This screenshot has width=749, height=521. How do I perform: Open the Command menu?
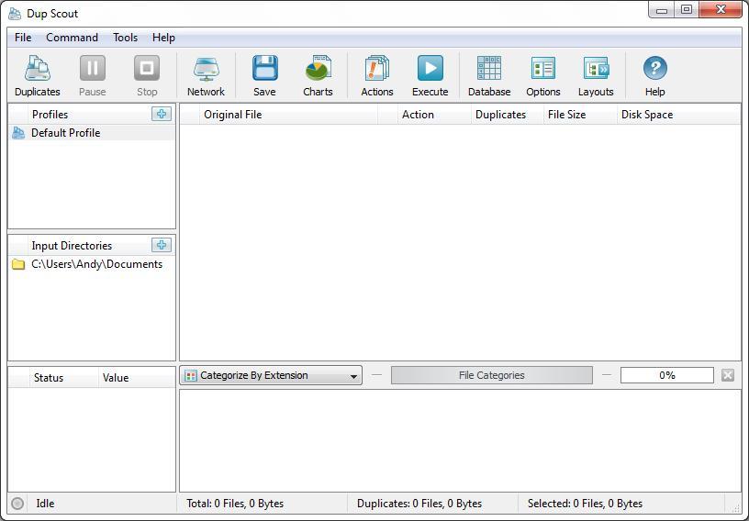73,38
